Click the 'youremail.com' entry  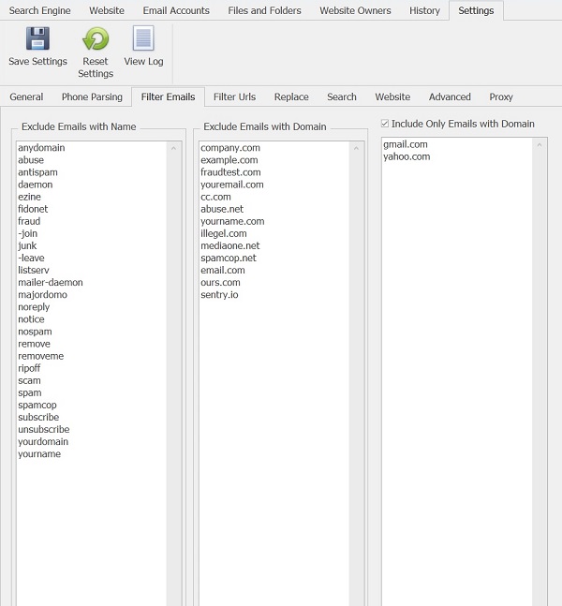tap(232, 185)
